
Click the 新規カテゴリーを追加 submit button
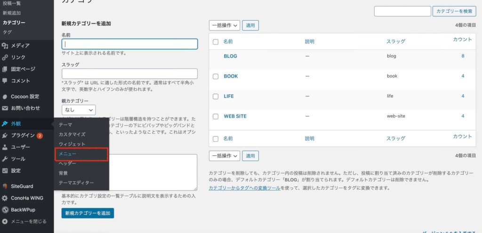88,213
